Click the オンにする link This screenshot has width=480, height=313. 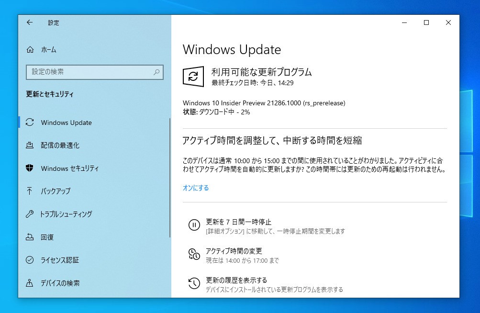point(196,188)
